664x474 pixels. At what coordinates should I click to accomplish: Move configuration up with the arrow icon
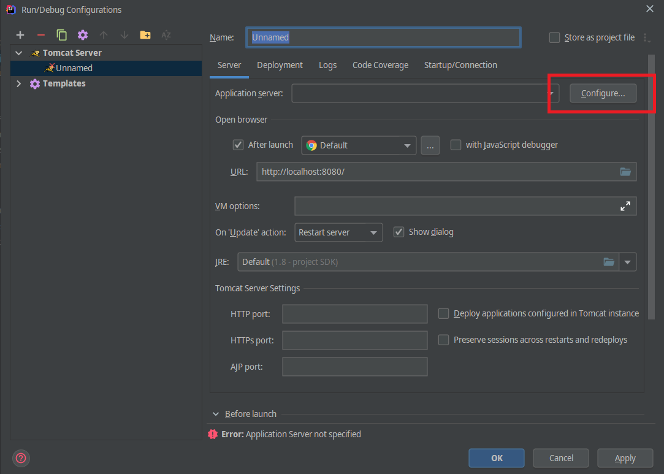(104, 35)
